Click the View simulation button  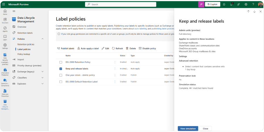pyautogui.click(x=188, y=128)
